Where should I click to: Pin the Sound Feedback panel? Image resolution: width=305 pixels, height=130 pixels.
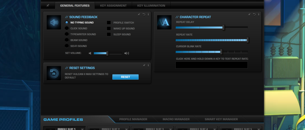point(139,15)
